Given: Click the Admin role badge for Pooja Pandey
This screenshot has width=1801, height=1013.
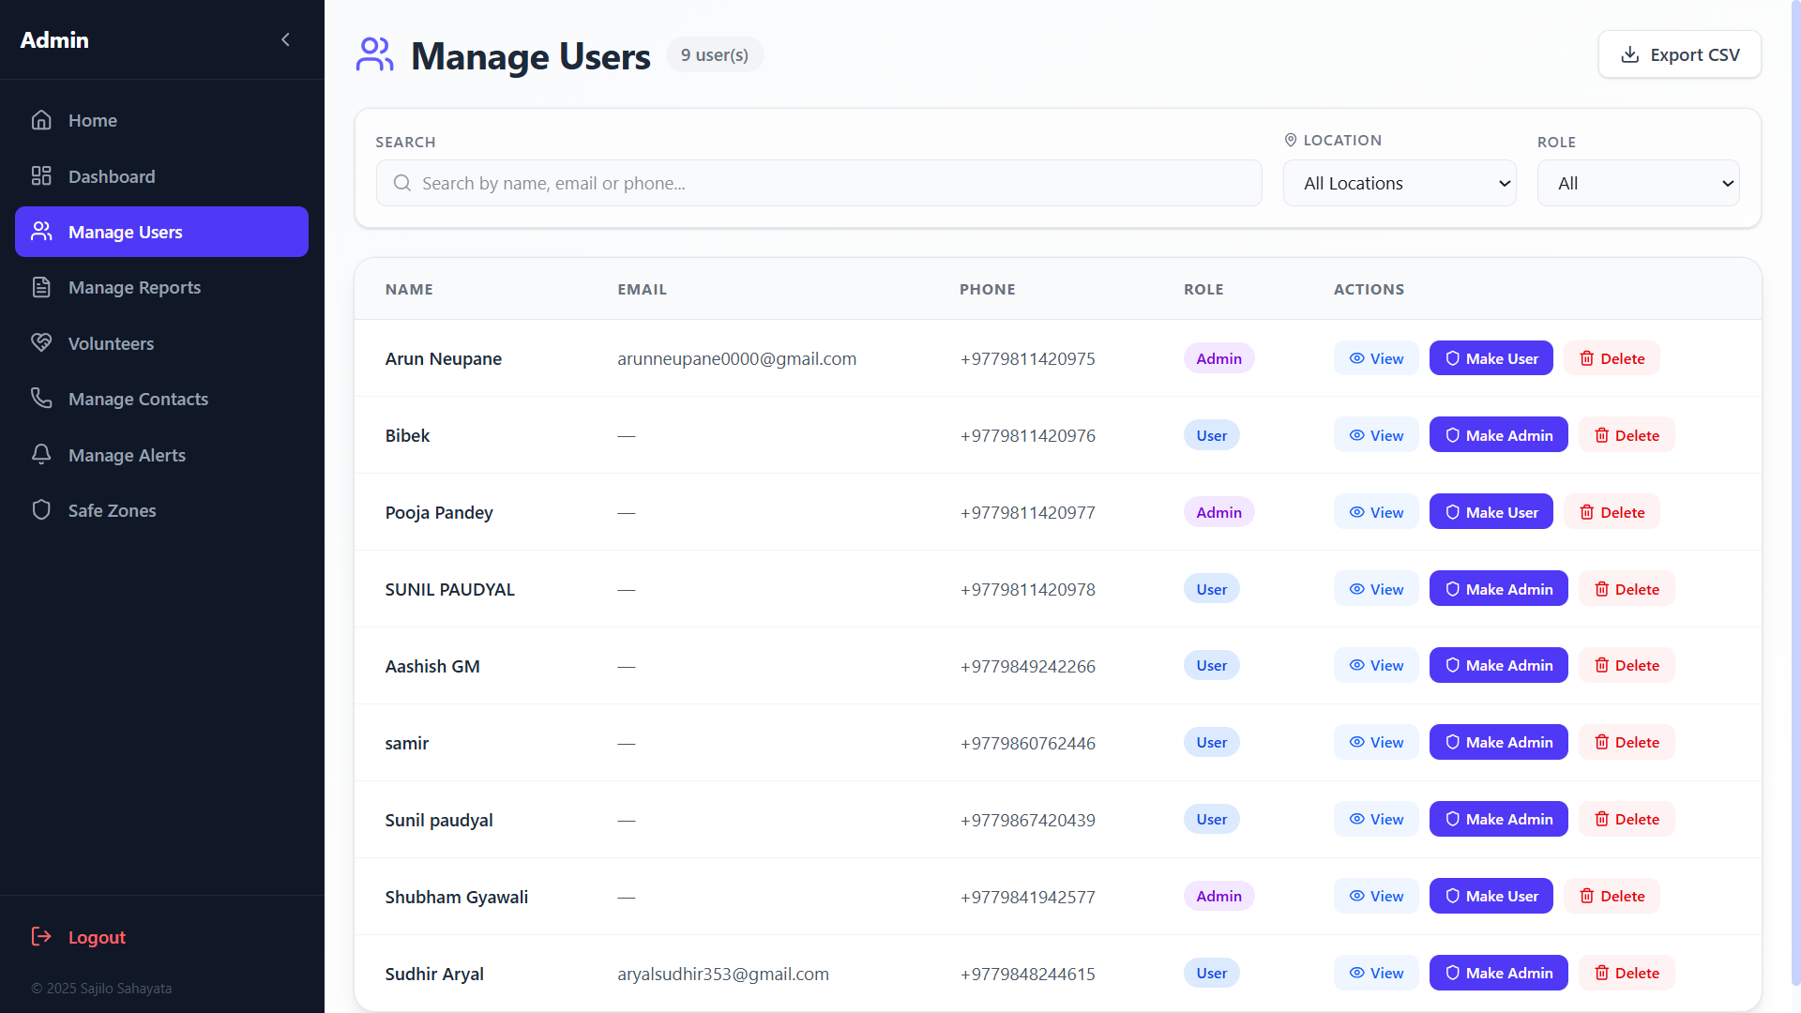Looking at the screenshot, I should (1218, 512).
